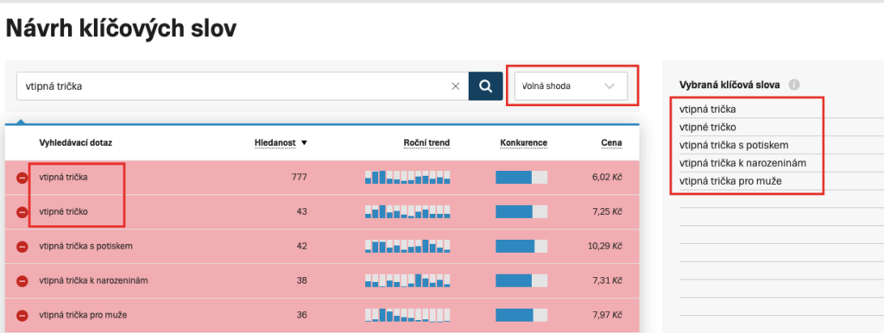
Task: Click the price 7,25 Kč
Action: [x=607, y=212]
